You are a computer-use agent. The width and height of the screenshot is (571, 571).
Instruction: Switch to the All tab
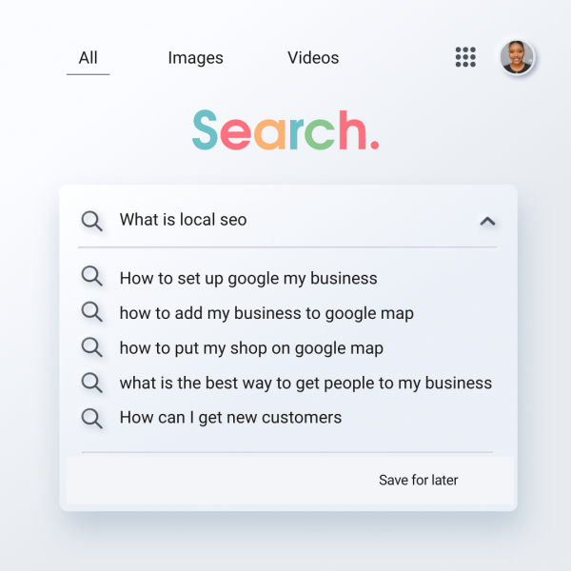point(88,58)
